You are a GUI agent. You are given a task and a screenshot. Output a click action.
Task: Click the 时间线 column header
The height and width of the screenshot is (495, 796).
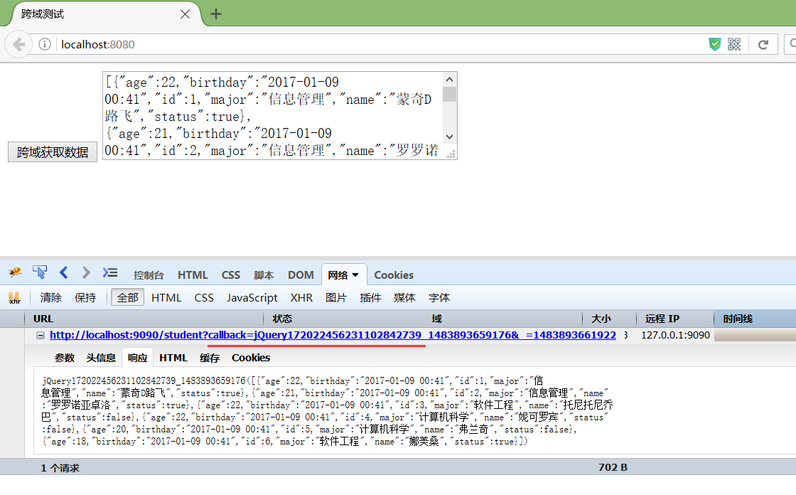tap(755, 319)
